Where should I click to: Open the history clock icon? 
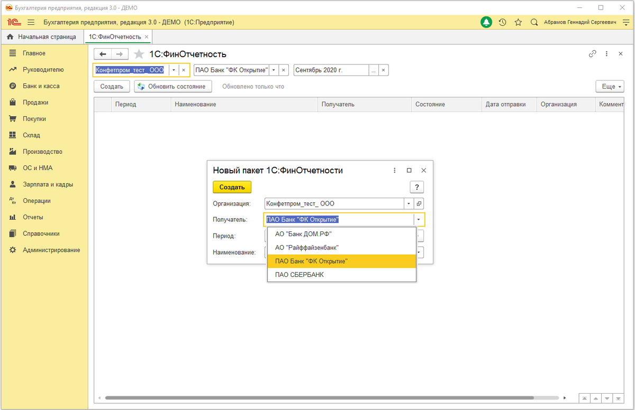tap(502, 22)
